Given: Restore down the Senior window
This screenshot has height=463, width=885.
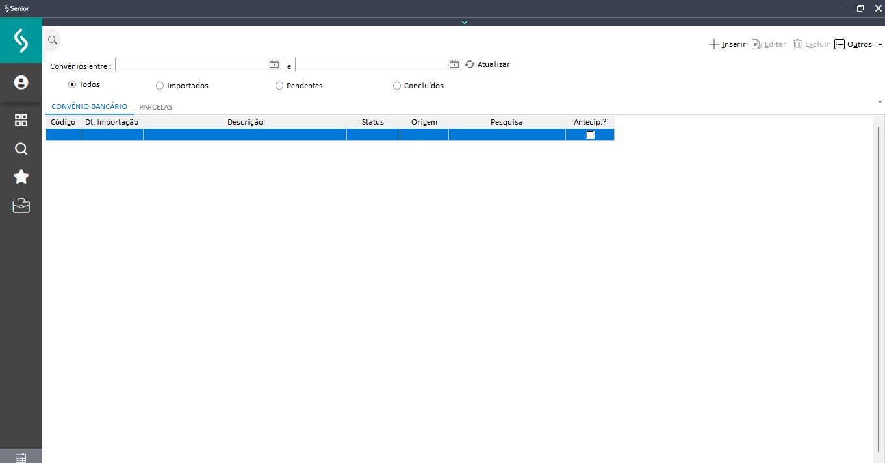Looking at the screenshot, I should pyautogui.click(x=860, y=8).
